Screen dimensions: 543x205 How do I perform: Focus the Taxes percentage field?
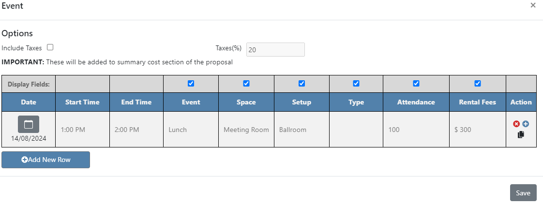pyautogui.click(x=275, y=49)
